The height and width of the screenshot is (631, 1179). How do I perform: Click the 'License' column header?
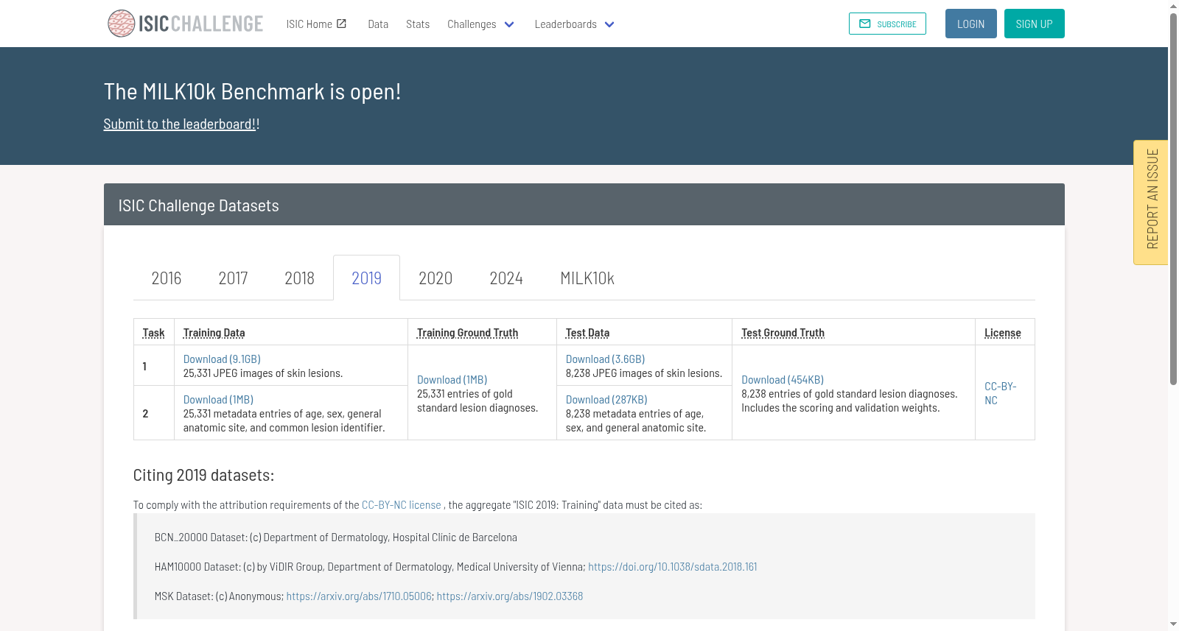click(x=1002, y=333)
